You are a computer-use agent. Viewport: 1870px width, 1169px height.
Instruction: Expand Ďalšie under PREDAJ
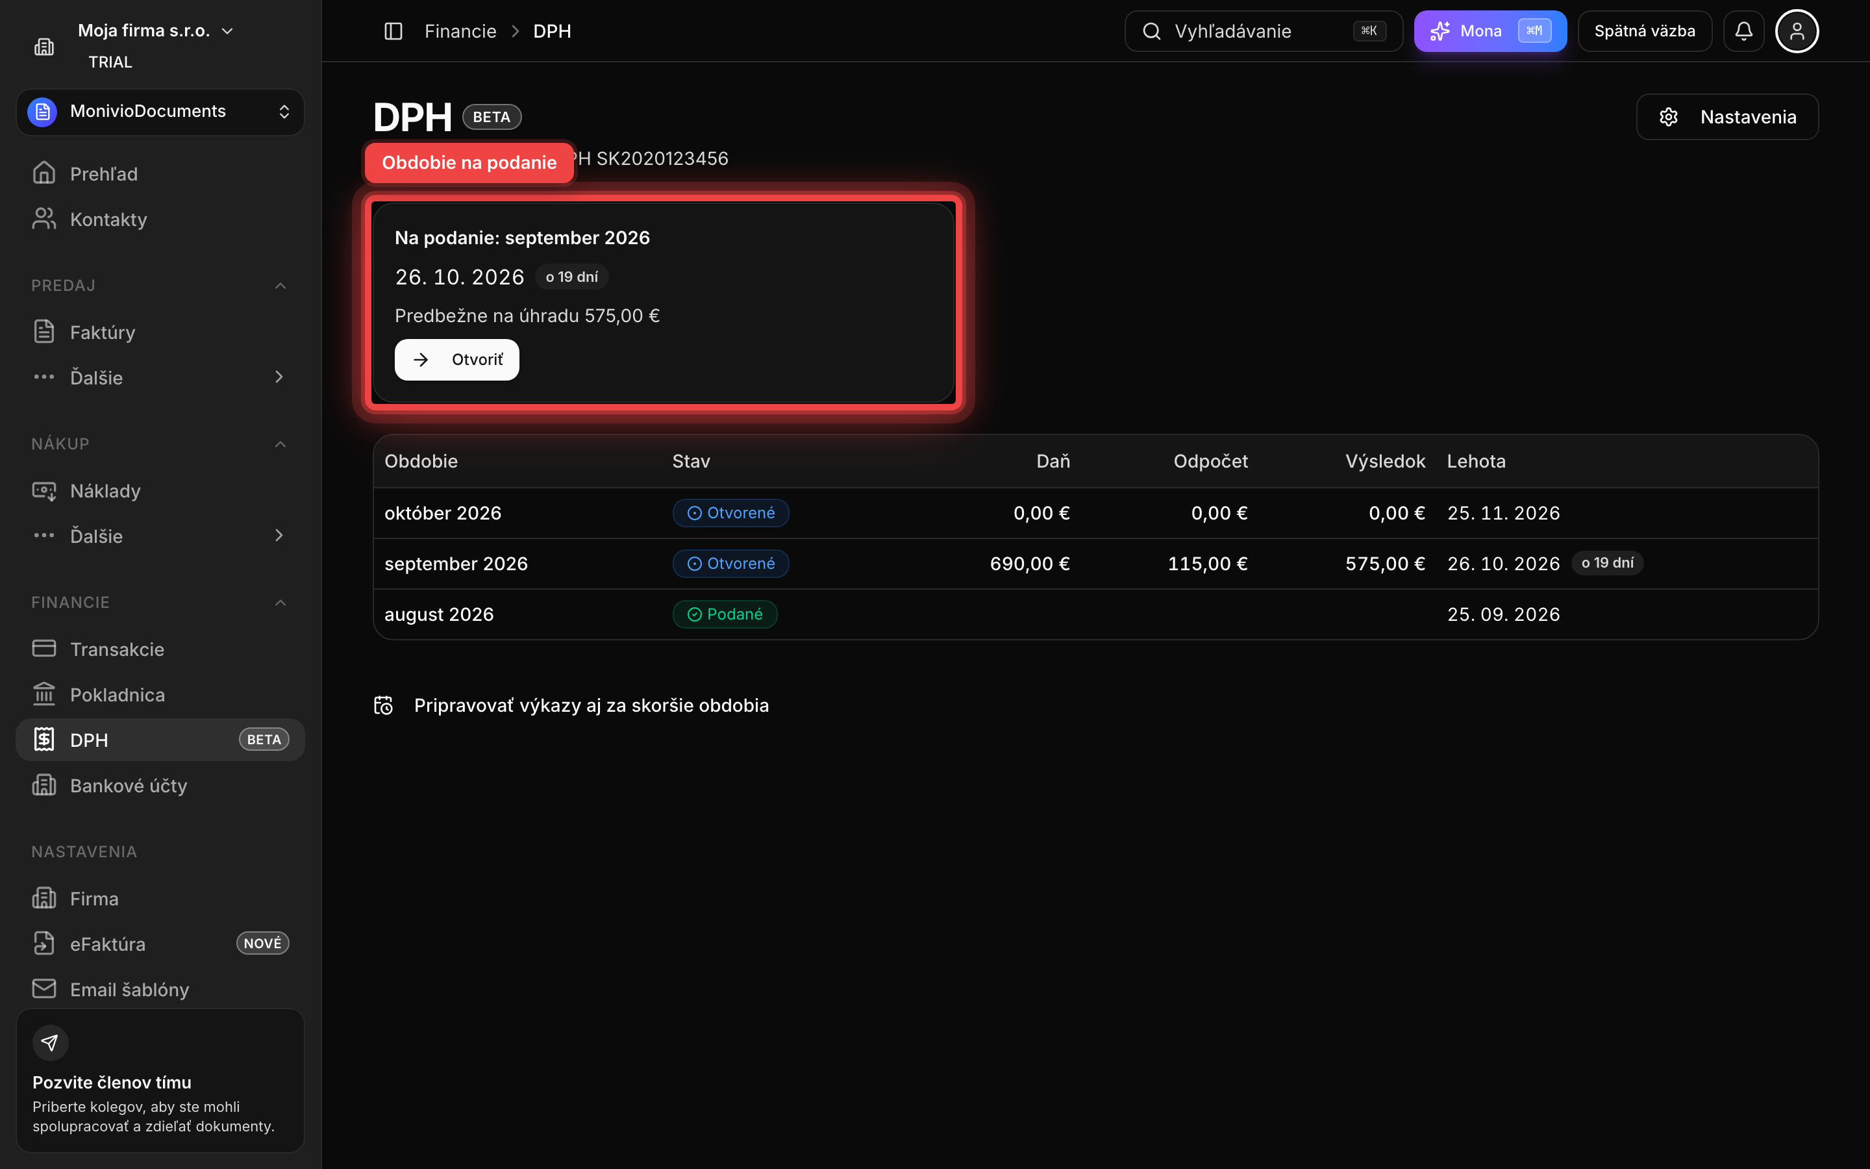coord(160,377)
